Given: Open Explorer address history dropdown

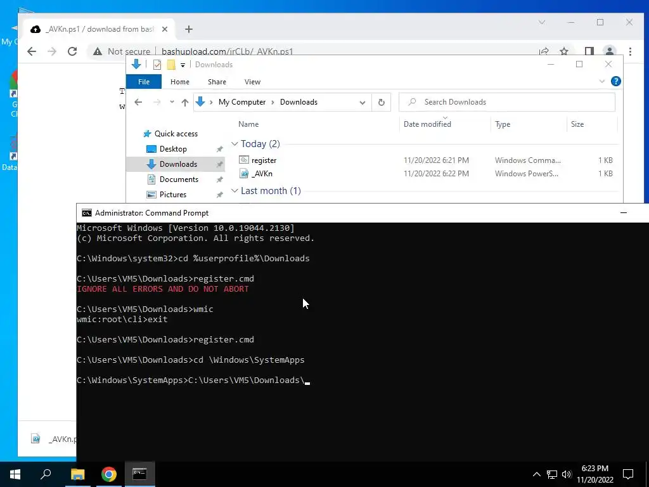Looking at the screenshot, I should click(362, 102).
